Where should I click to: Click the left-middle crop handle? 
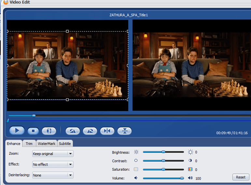(x=7, y=65)
